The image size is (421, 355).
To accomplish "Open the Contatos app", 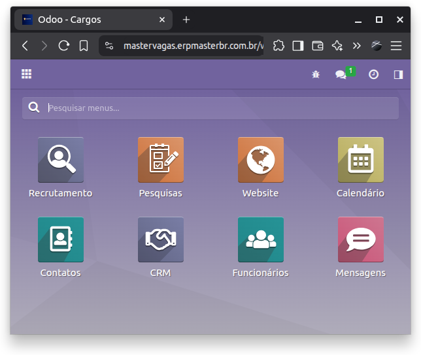I will point(61,239).
